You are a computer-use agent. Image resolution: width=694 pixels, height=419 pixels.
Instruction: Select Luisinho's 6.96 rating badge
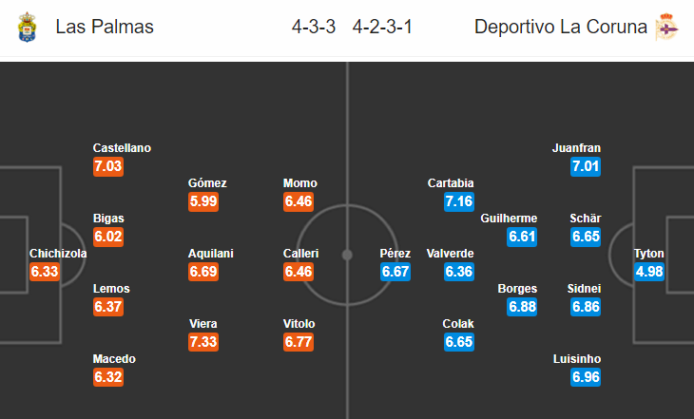pos(586,377)
